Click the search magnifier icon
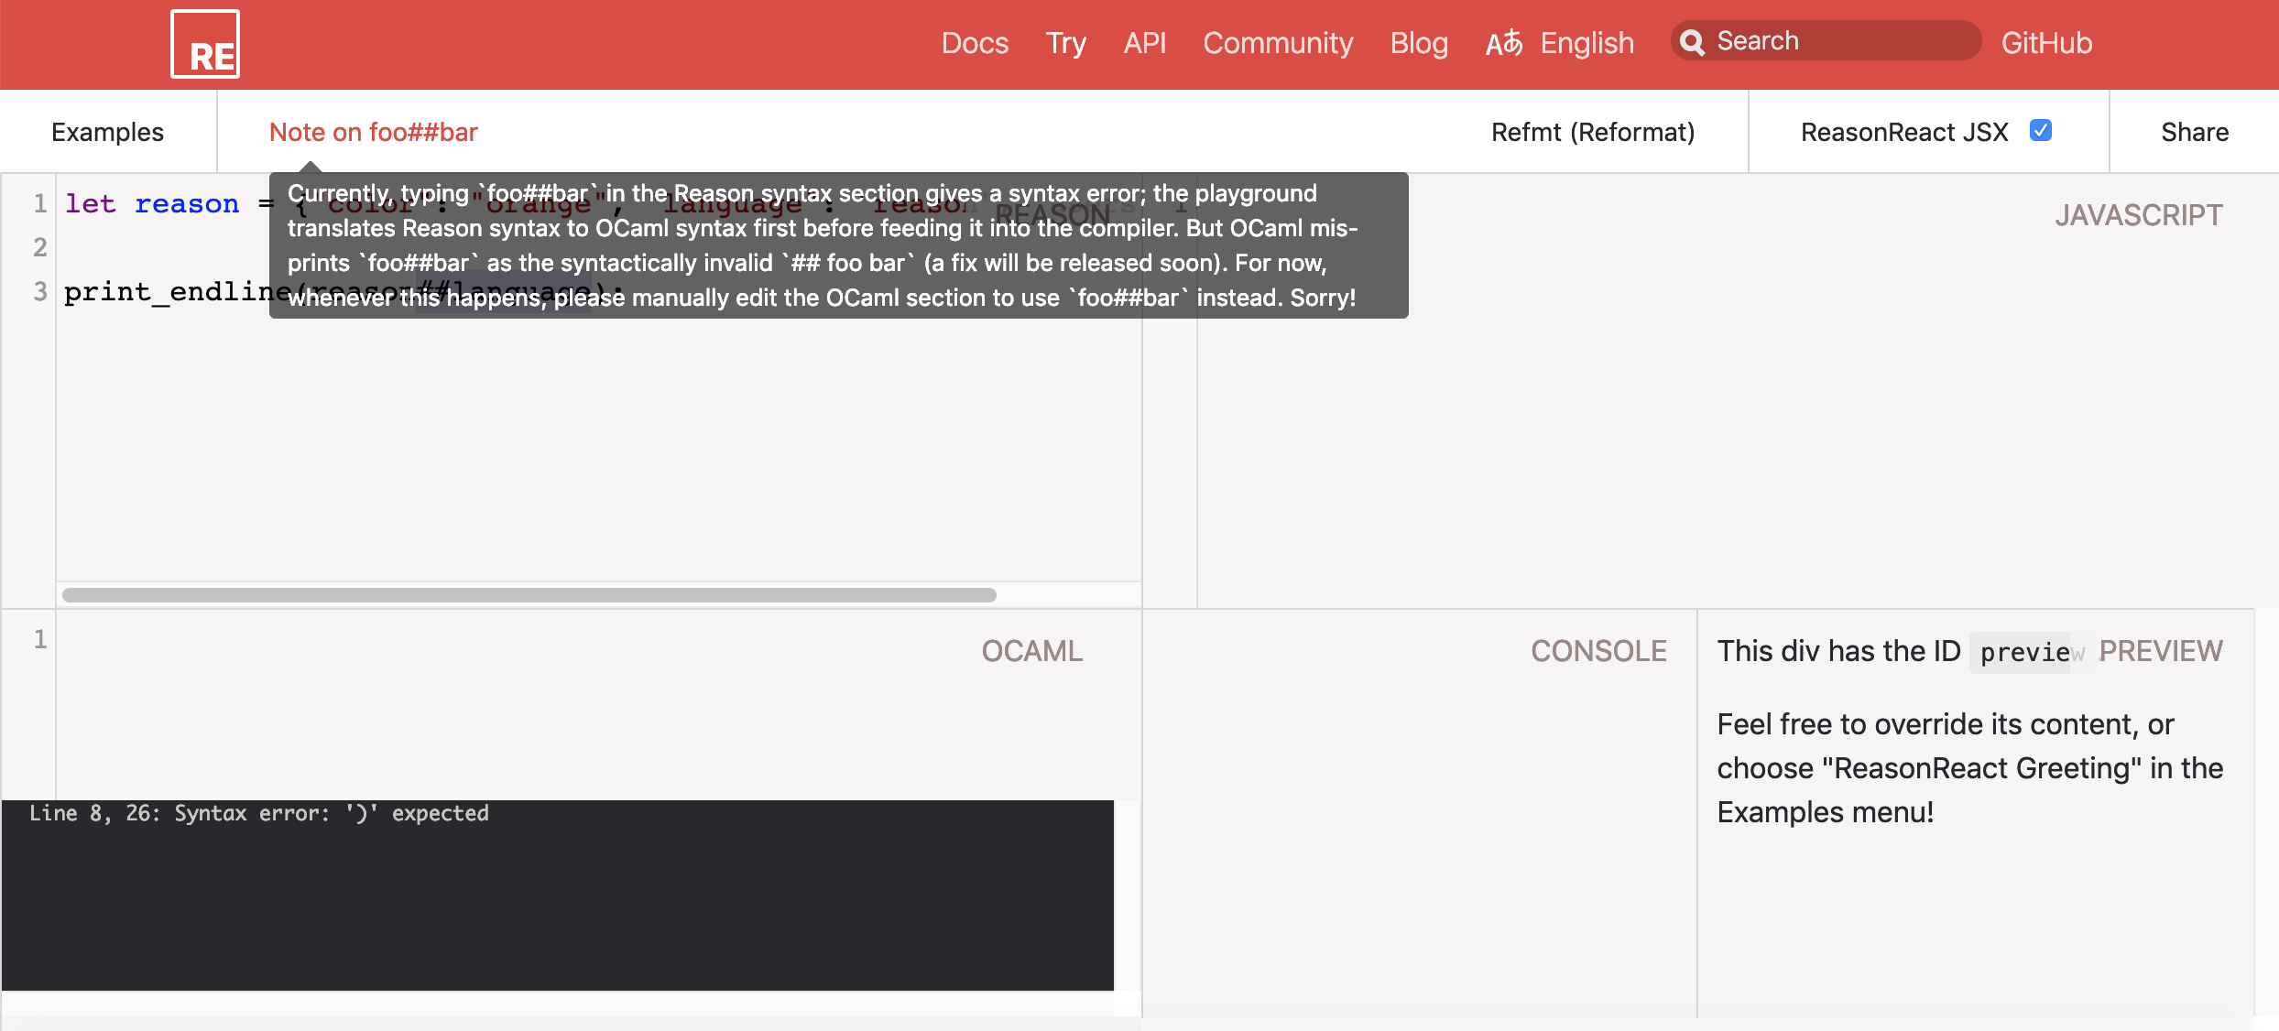This screenshot has width=2279, height=1031. (x=1692, y=42)
